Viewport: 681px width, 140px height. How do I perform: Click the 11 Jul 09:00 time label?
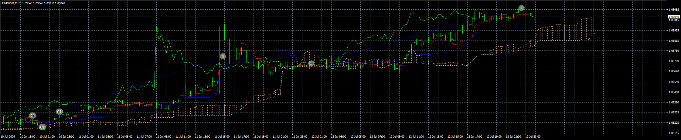163,137
